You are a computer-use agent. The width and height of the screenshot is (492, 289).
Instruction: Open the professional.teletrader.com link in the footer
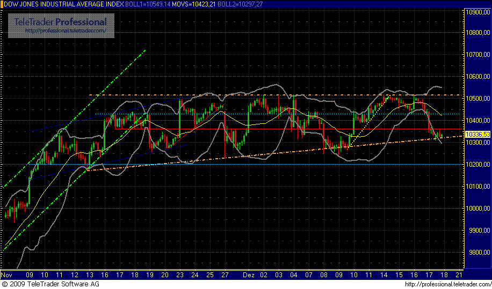pyautogui.click(x=448, y=284)
